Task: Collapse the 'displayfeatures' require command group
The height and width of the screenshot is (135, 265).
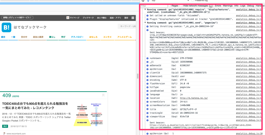Action: coord(145,10)
